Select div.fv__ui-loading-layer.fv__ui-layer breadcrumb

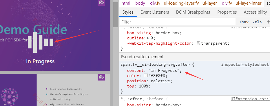(183, 3)
